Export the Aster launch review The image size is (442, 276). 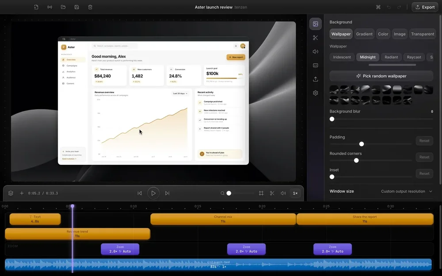tap(425, 7)
